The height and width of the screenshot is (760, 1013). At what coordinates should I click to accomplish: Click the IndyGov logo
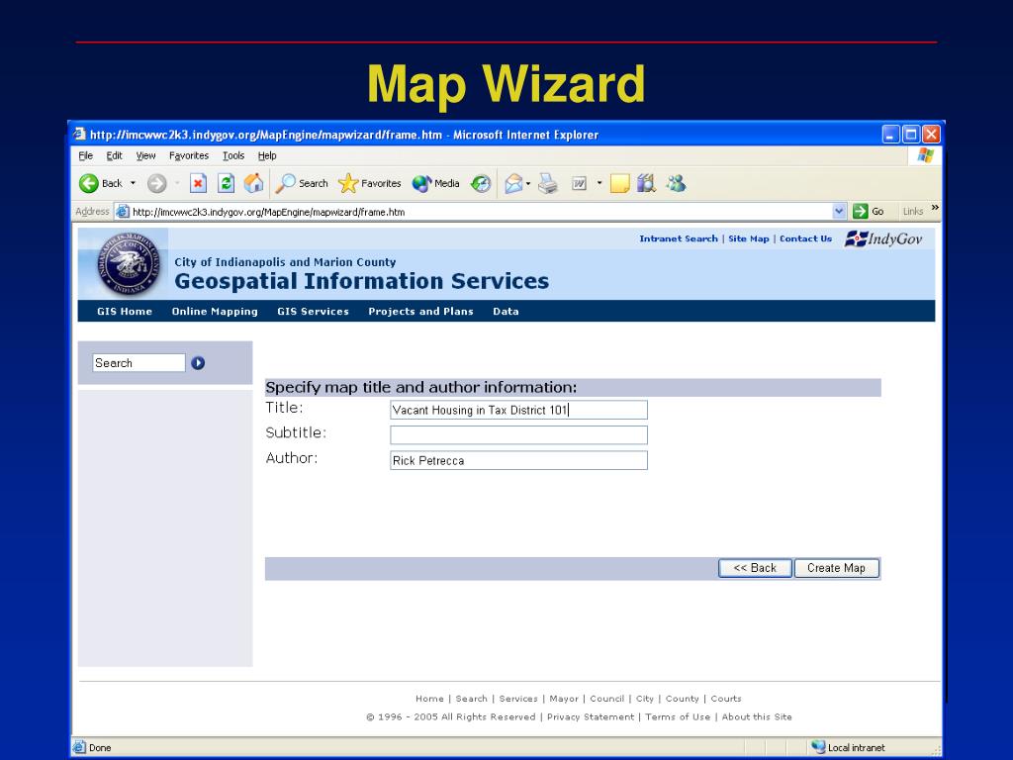[883, 239]
